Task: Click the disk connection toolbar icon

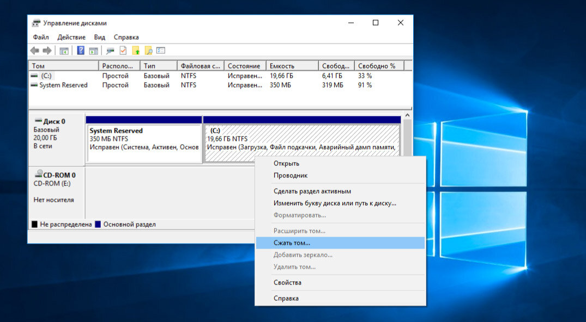Action: (110, 51)
